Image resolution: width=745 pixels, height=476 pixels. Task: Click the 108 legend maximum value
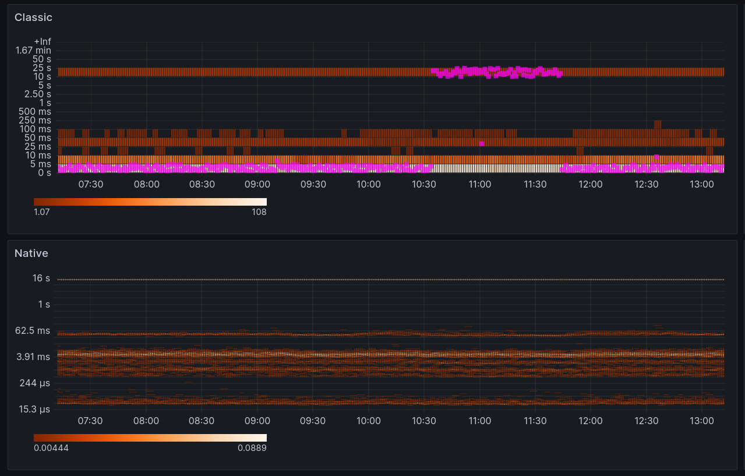260,212
